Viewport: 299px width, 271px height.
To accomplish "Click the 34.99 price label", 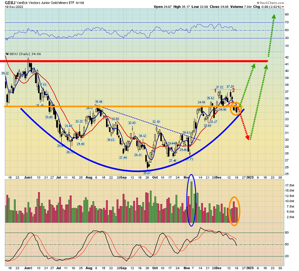I will click(201, 103).
